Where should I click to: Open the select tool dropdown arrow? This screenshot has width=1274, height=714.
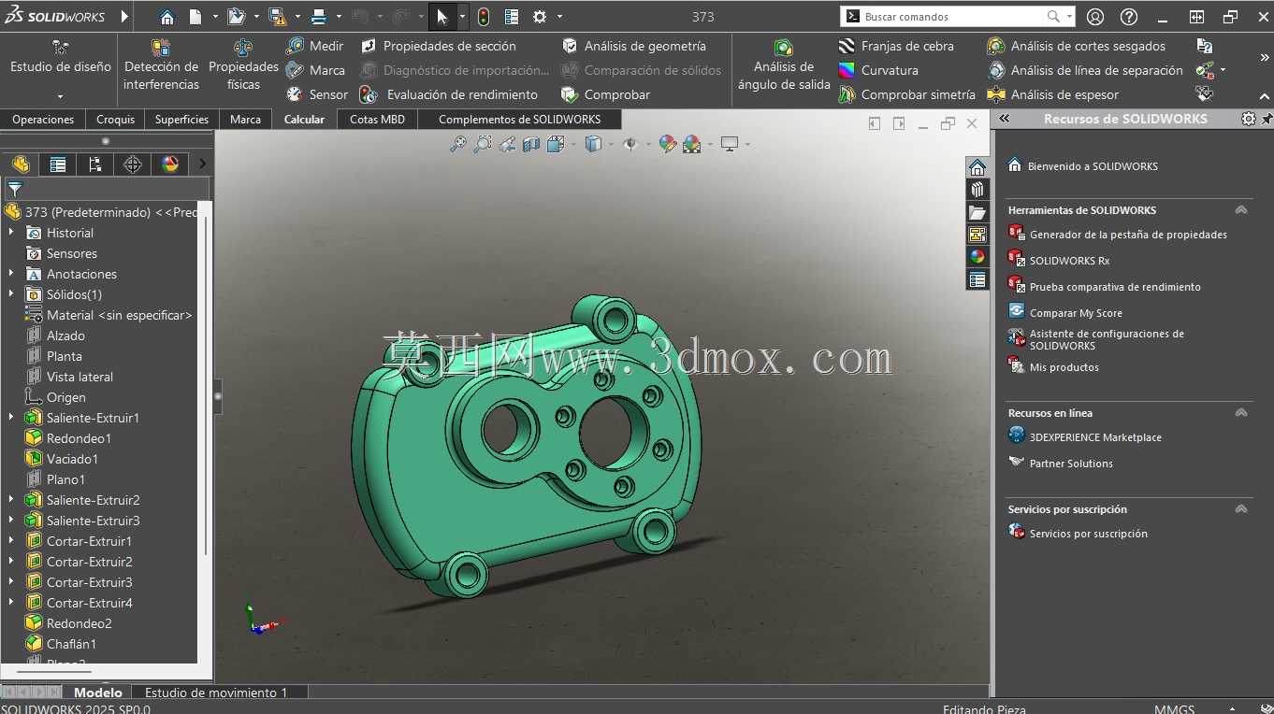[462, 17]
